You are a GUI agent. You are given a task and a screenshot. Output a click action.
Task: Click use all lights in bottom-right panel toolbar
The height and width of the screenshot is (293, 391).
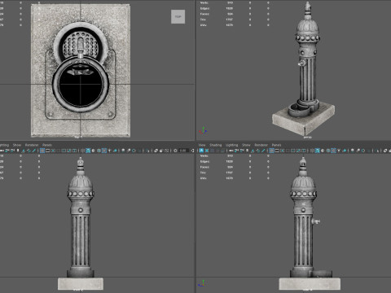[x=339, y=151]
